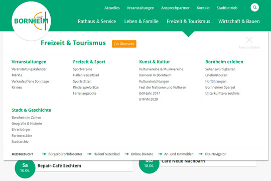Screen dimensions: 271x181
Task: Open the Wirtschaft & Bauen menu
Action: (x=239, y=21)
